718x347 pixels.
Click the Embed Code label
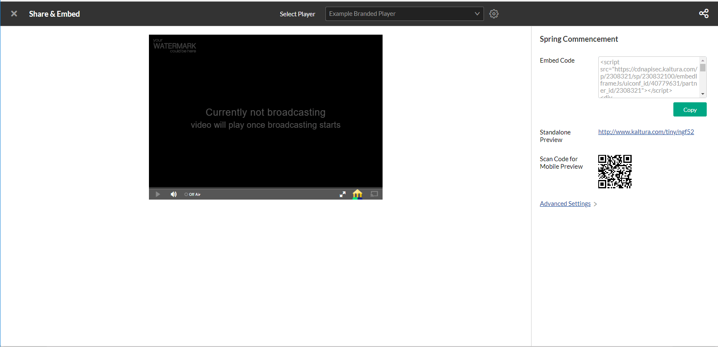(557, 61)
